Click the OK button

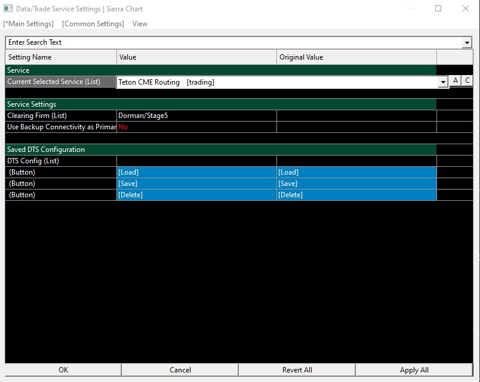point(63,370)
